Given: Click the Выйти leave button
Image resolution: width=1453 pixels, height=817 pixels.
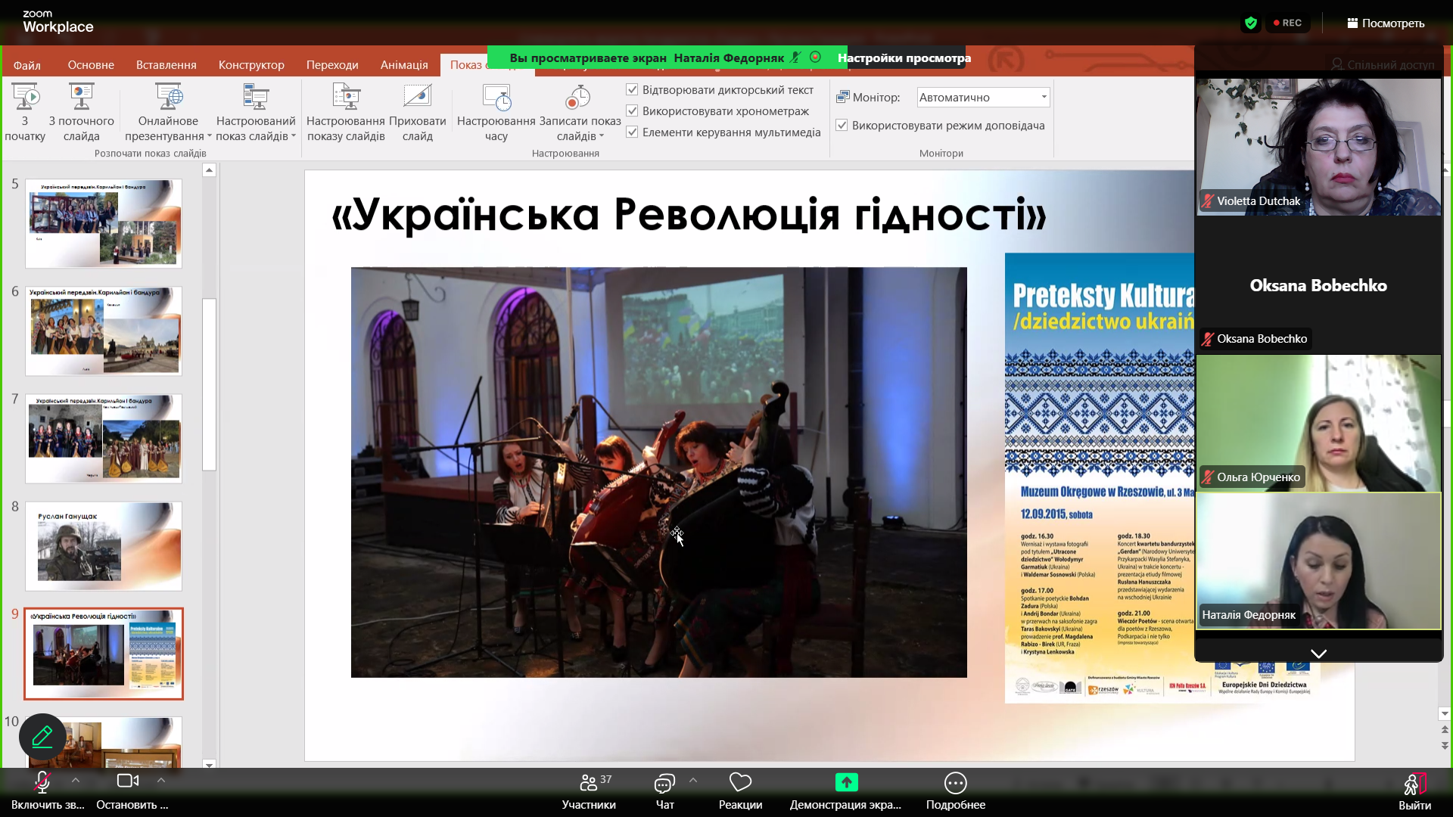Looking at the screenshot, I should (1414, 791).
